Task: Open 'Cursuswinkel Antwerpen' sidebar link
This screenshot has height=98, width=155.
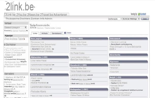Action: (15, 59)
